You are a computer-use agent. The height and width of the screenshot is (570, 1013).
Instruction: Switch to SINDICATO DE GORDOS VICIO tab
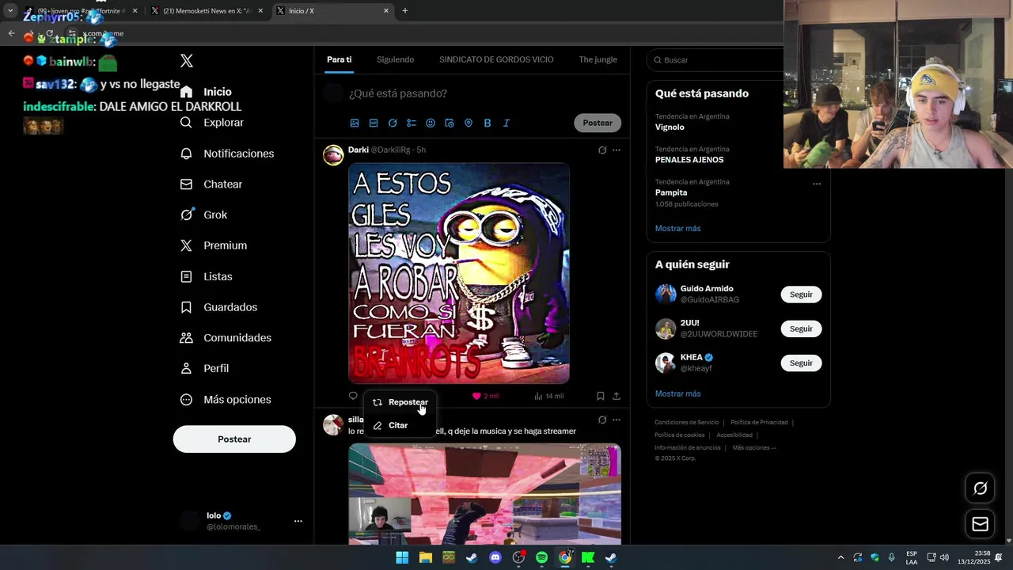click(x=496, y=60)
